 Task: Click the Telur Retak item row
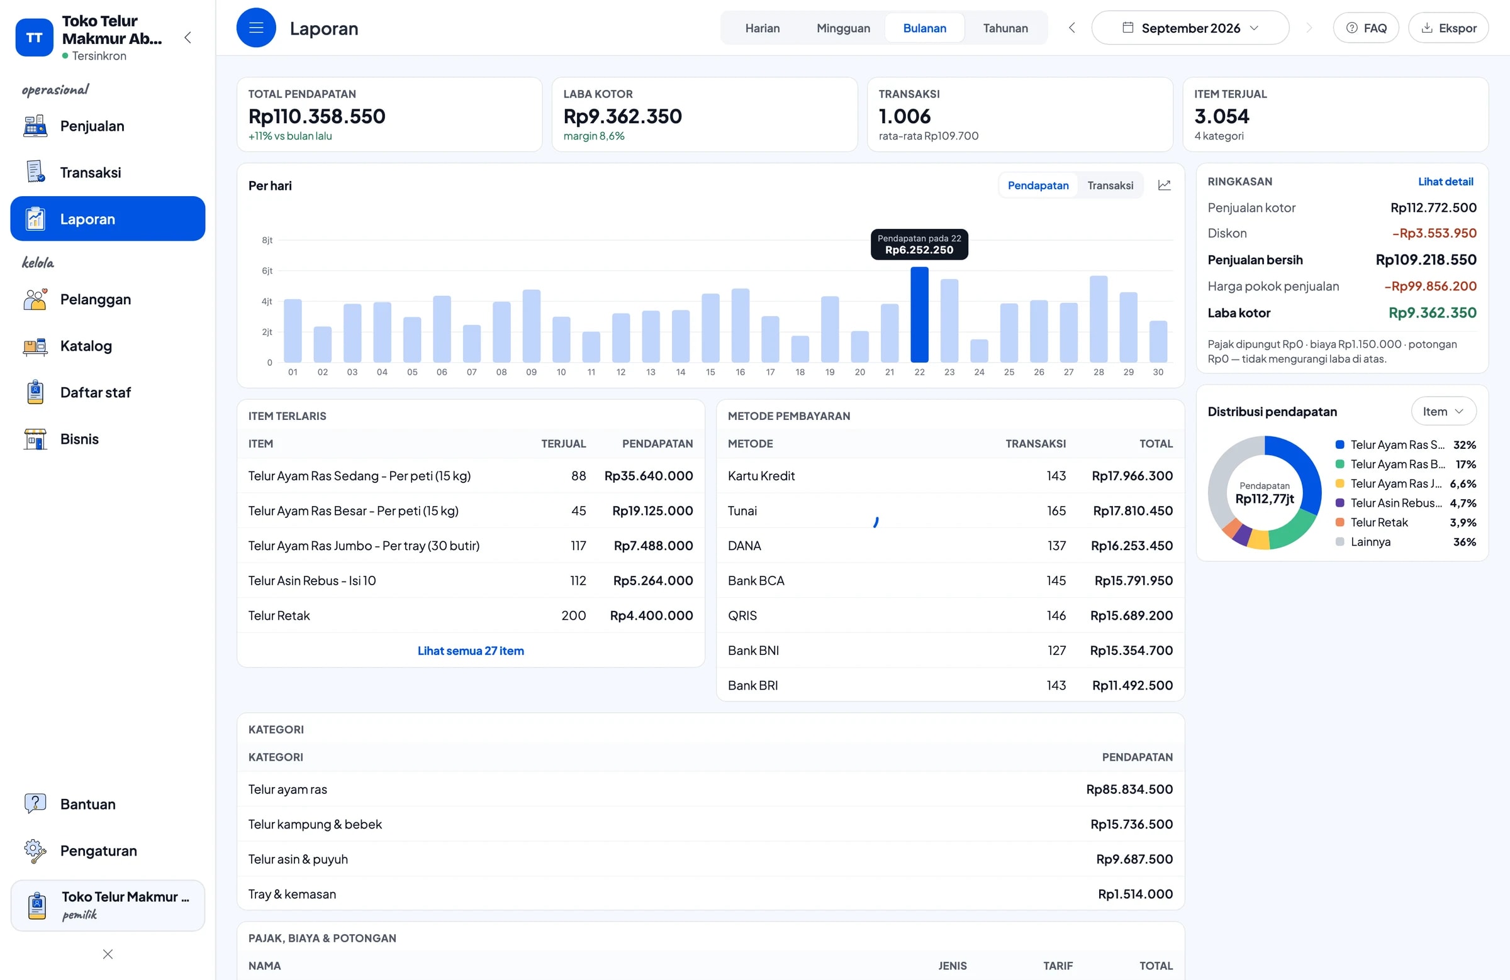pos(471,615)
